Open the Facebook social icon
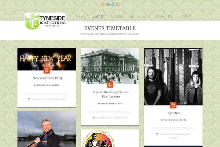 [x=108, y=4]
